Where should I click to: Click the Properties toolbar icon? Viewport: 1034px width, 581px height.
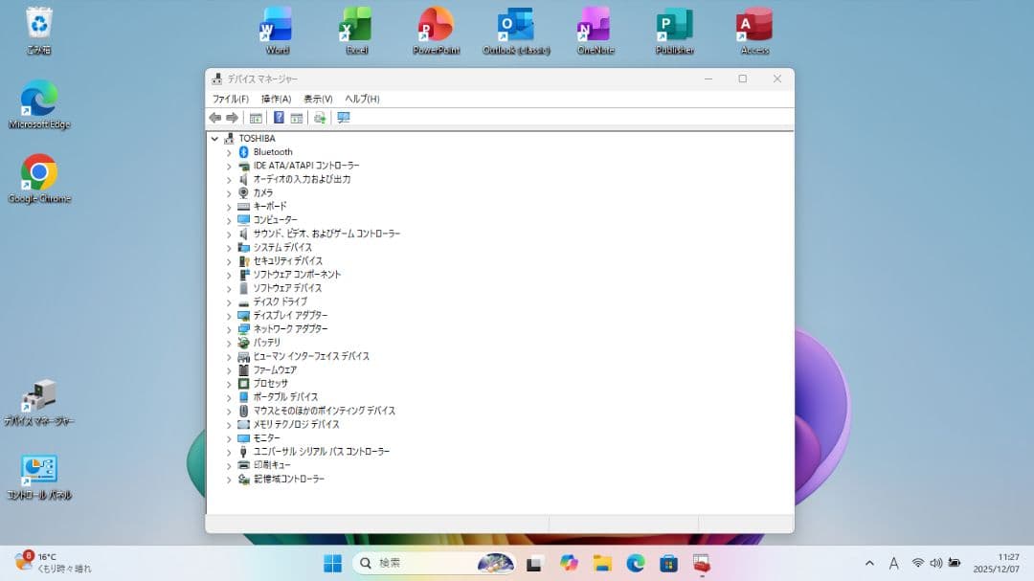pyautogui.click(x=299, y=117)
